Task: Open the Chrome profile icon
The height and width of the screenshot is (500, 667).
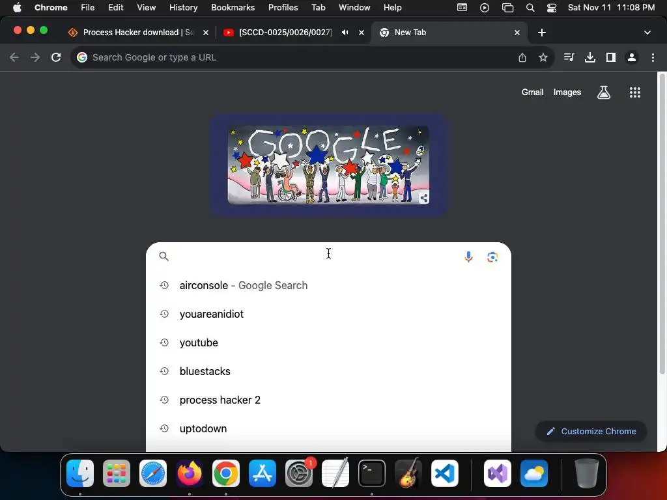Action: pyautogui.click(x=632, y=57)
